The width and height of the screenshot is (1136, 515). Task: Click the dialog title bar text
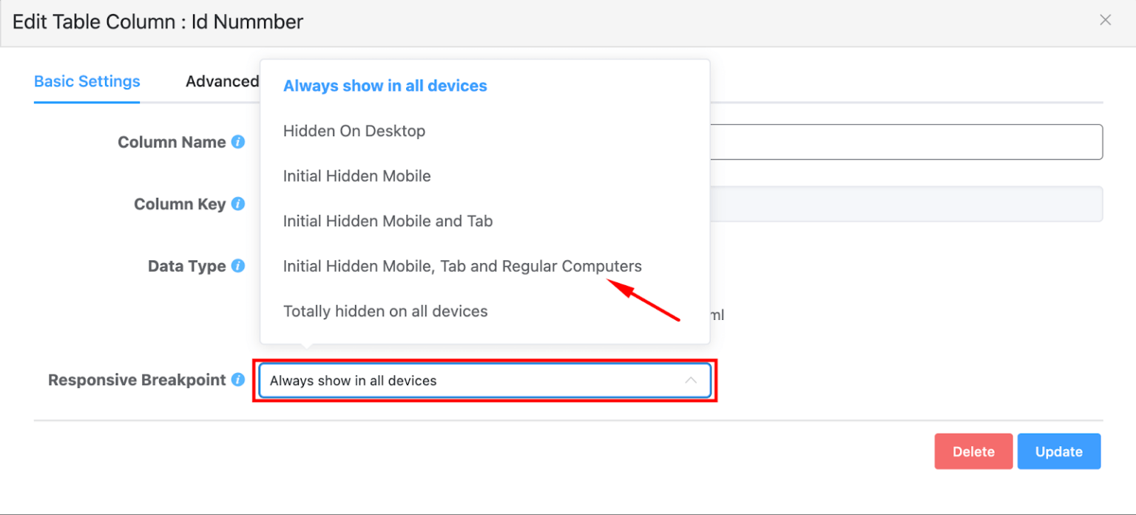click(x=158, y=21)
